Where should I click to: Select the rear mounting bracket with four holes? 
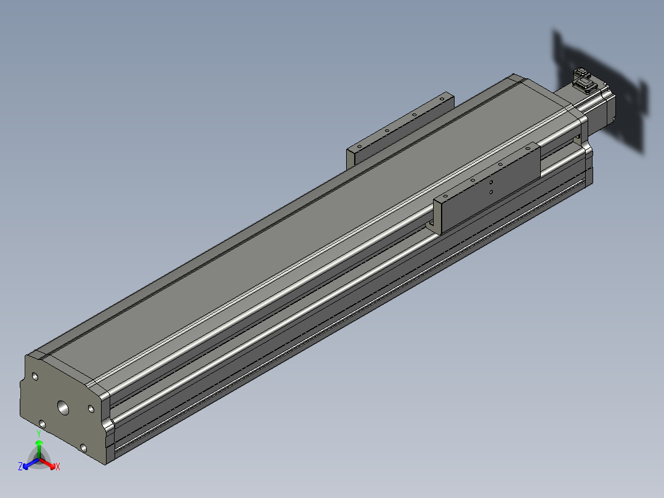tap(400, 131)
